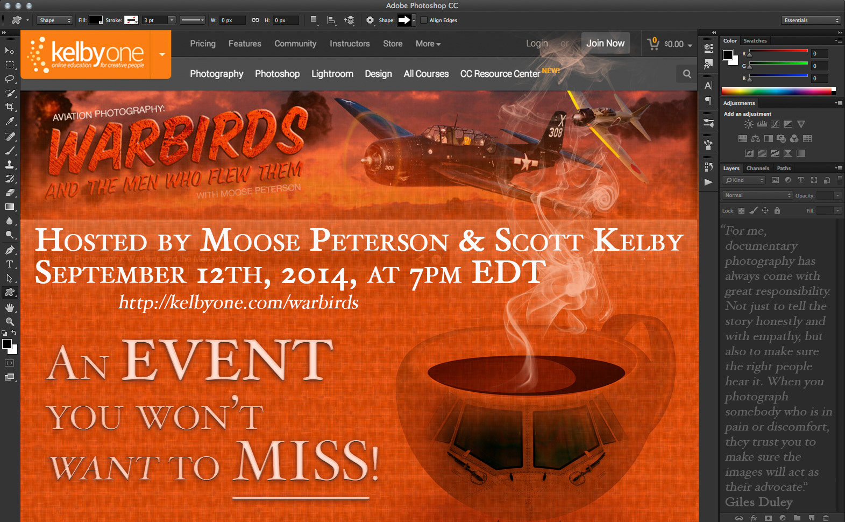Viewport: 845px width, 522px height.
Task: Select the Horizontal Type tool
Action: (10, 264)
